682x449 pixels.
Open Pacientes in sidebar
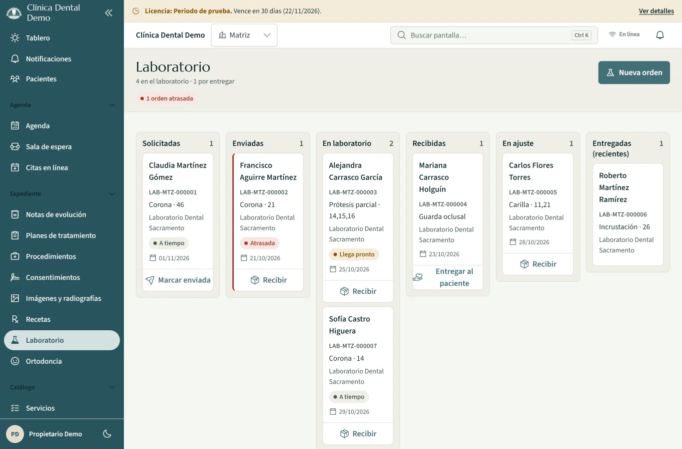[x=62, y=79]
